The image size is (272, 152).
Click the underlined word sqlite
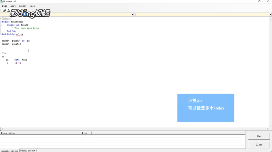[x=19, y=35]
